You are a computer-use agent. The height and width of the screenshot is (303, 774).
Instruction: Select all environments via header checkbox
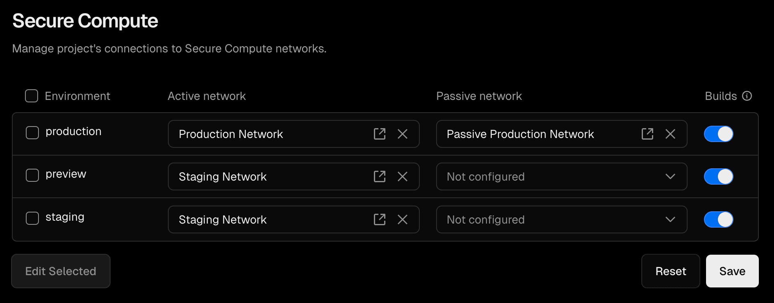pos(31,96)
